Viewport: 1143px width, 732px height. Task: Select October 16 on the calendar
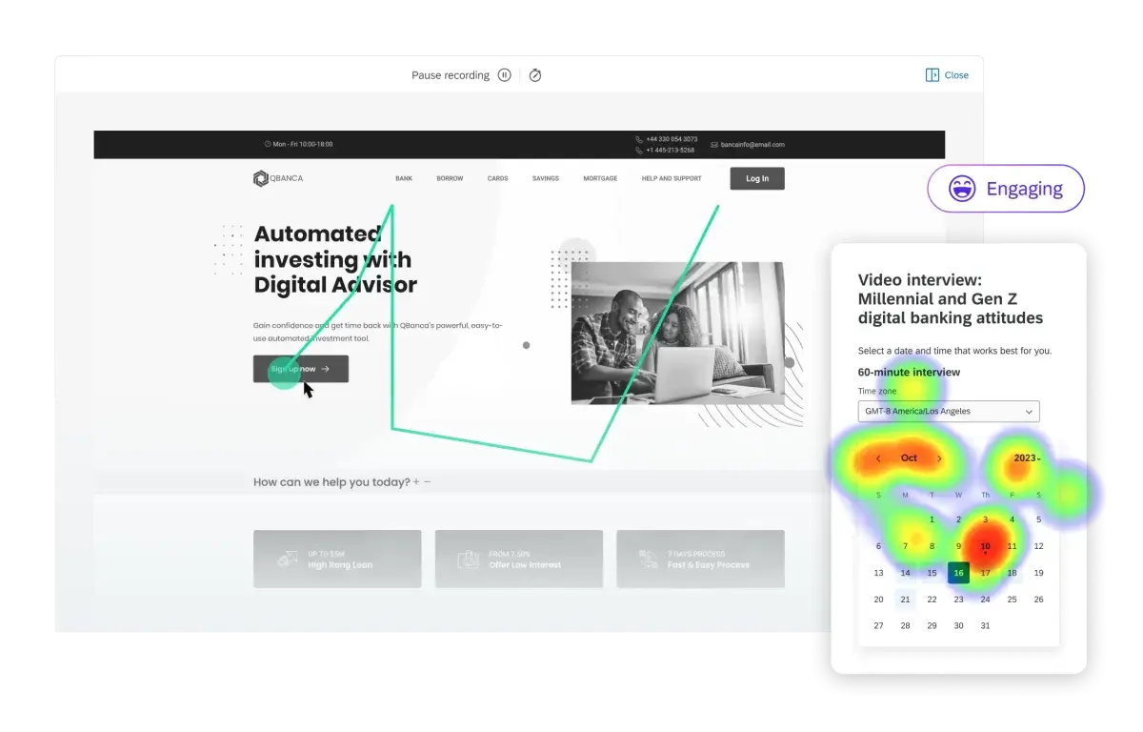coord(958,573)
